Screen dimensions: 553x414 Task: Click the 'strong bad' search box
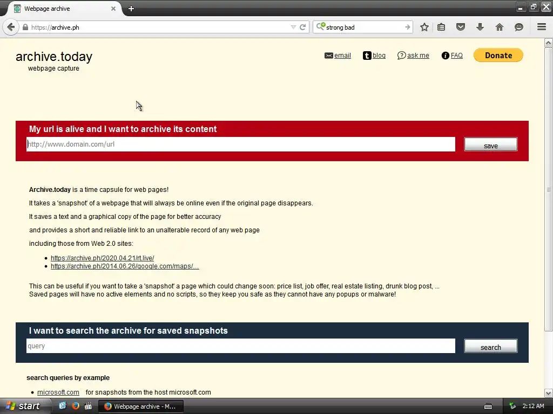point(363,27)
